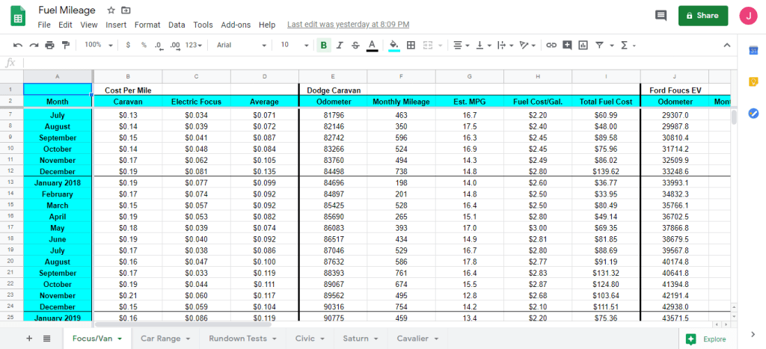Image resolution: width=766 pixels, height=349 pixels.
Task: Click the print icon
Action: coord(49,45)
